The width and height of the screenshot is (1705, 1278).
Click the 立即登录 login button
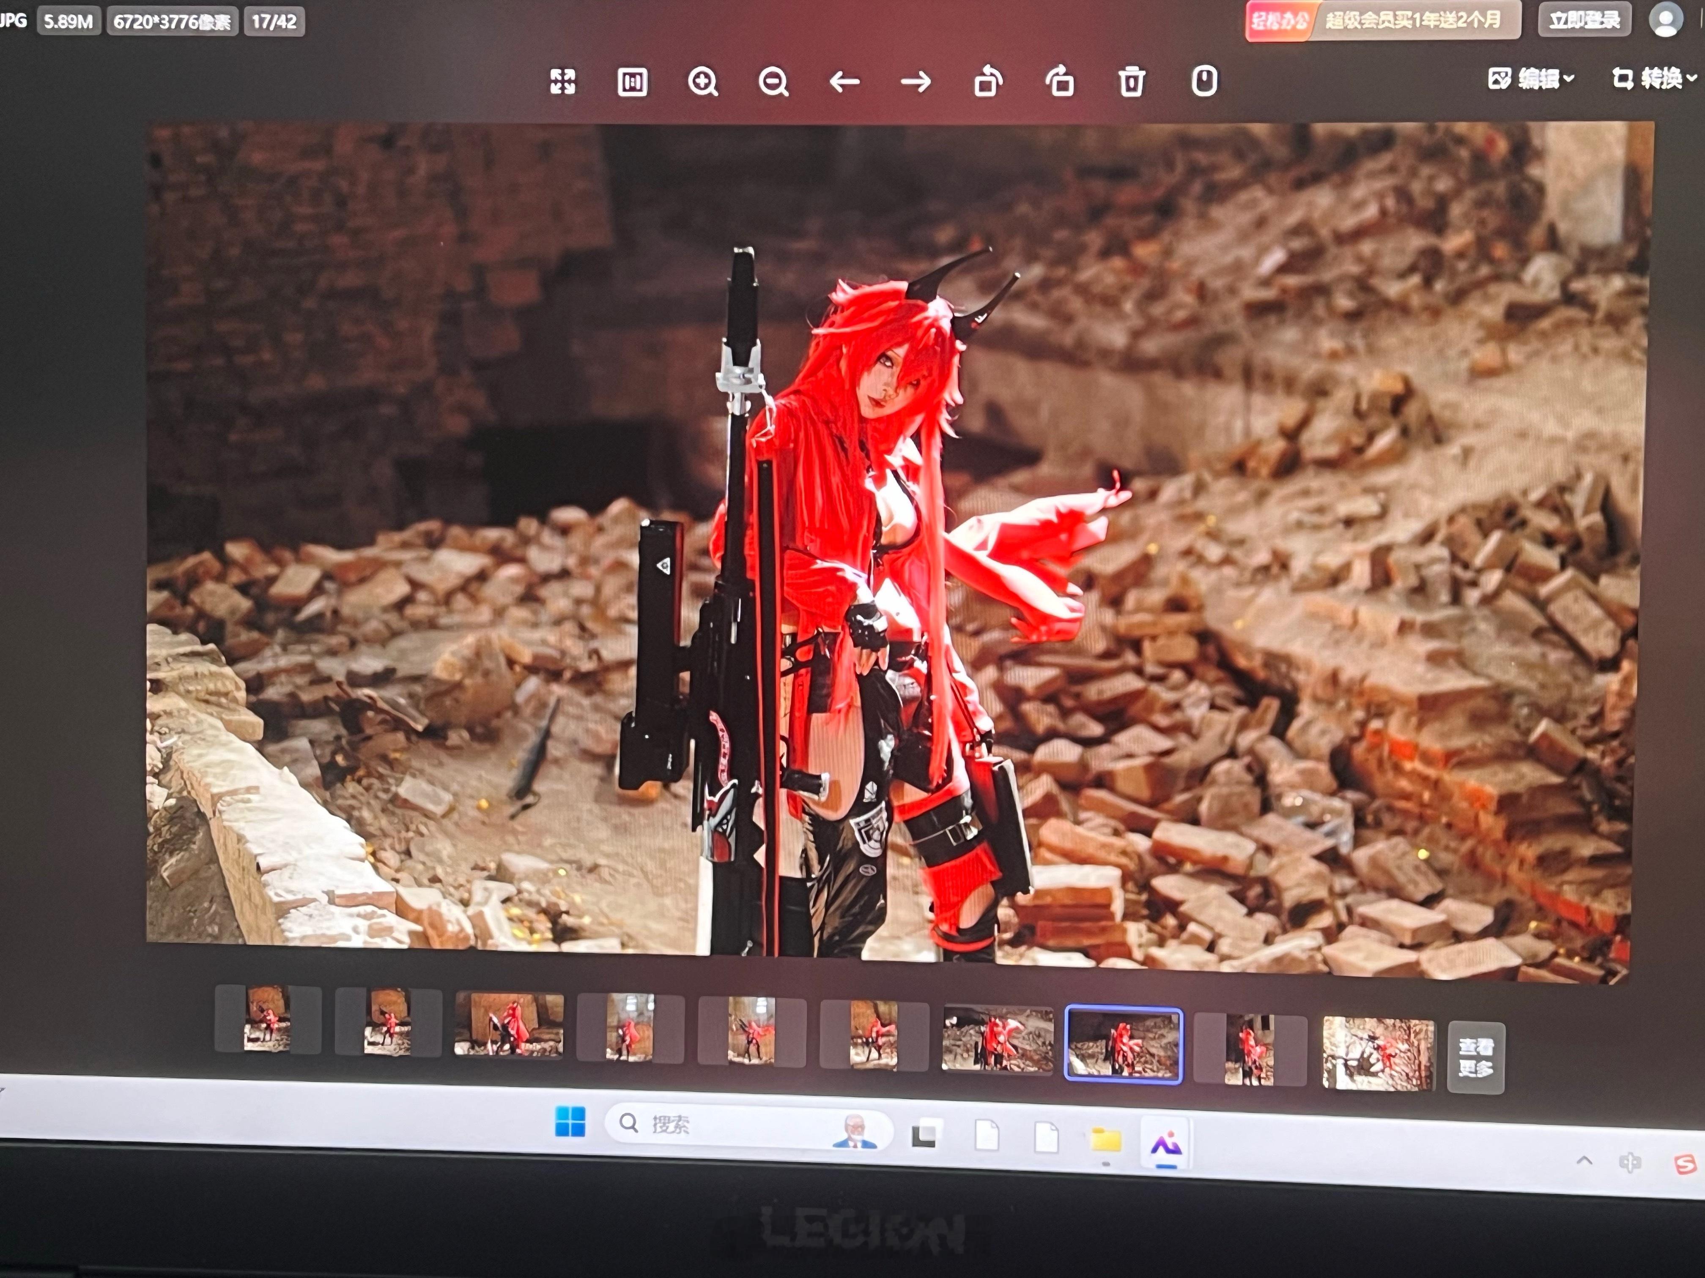[1584, 20]
